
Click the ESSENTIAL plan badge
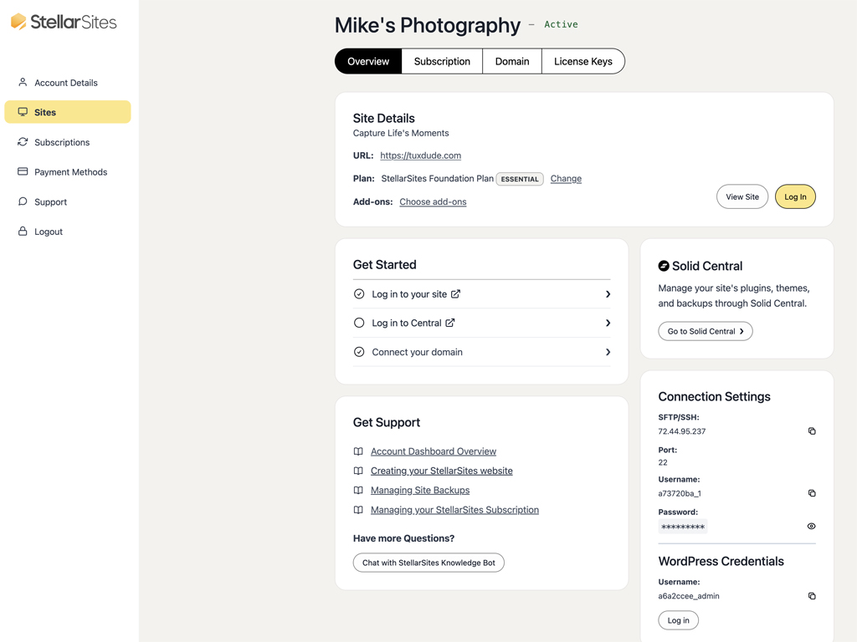tap(520, 179)
